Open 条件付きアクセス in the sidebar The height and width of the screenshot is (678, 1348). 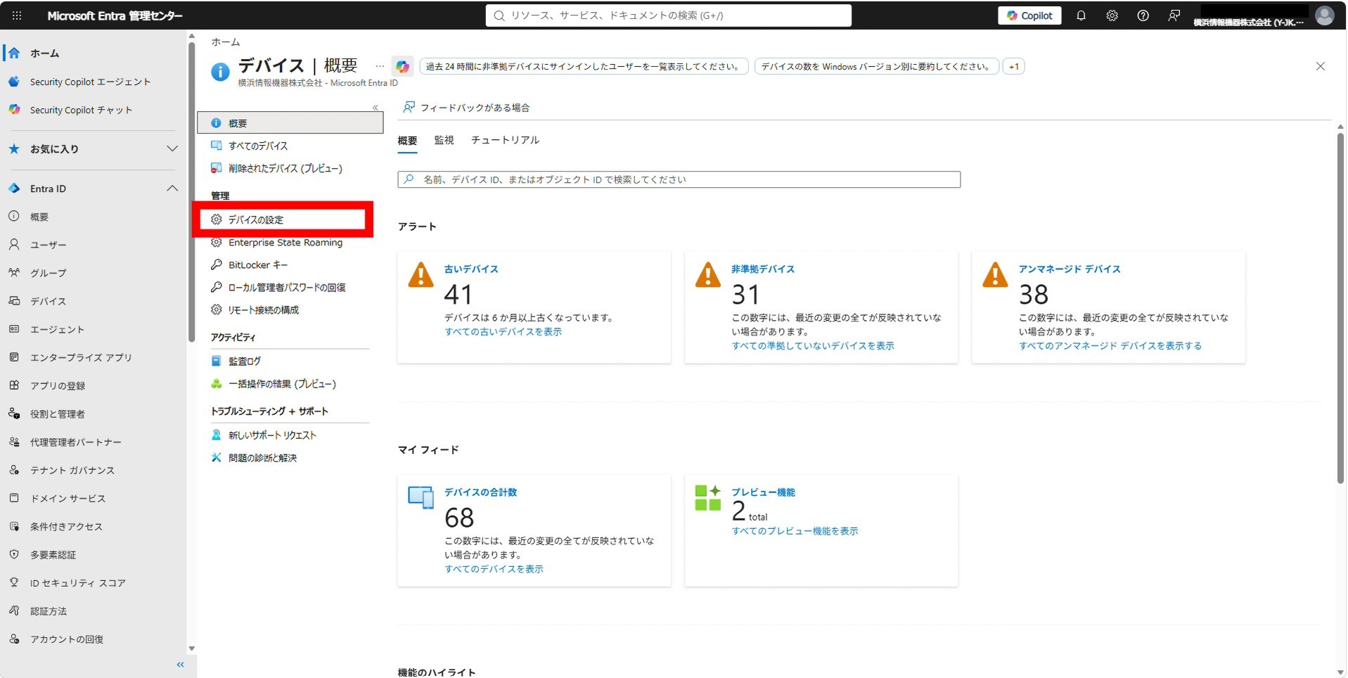click(x=66, y=526)
